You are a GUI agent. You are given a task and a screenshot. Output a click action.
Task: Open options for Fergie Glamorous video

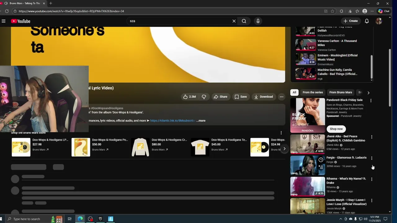pyautogui.click(x=372, y=158)
